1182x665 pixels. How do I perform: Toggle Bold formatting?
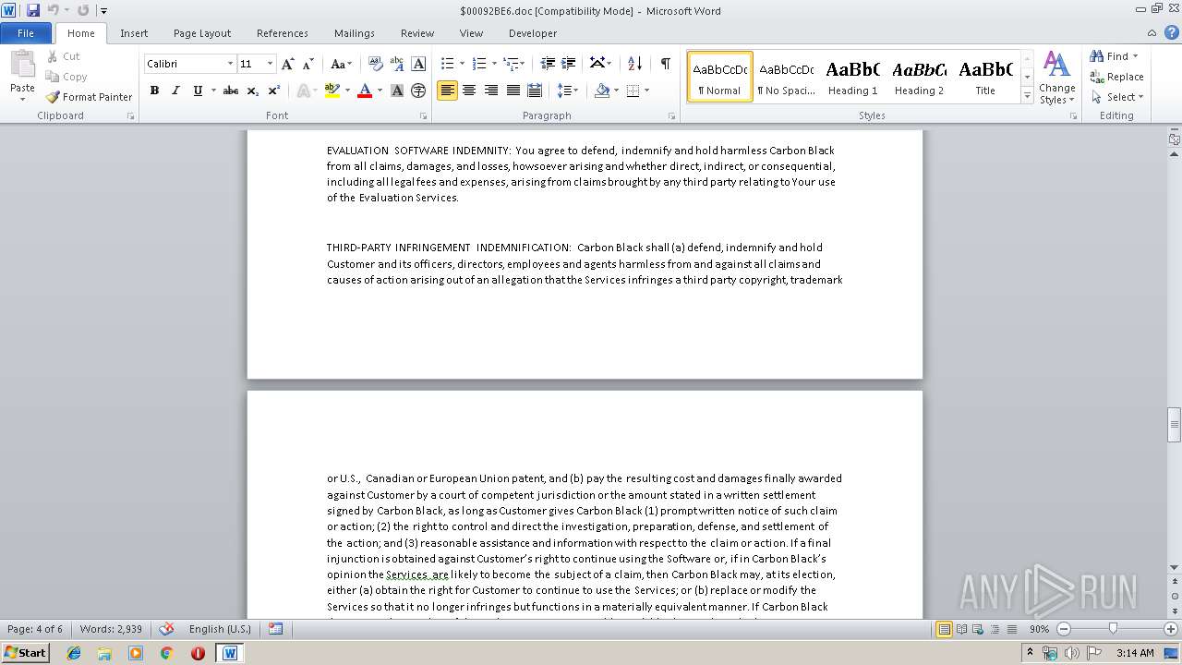click(x=154, y=91)
